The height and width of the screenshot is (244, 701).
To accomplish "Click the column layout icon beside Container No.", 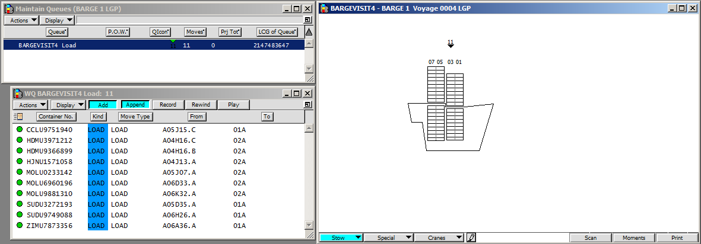I will tap(18, 117).
